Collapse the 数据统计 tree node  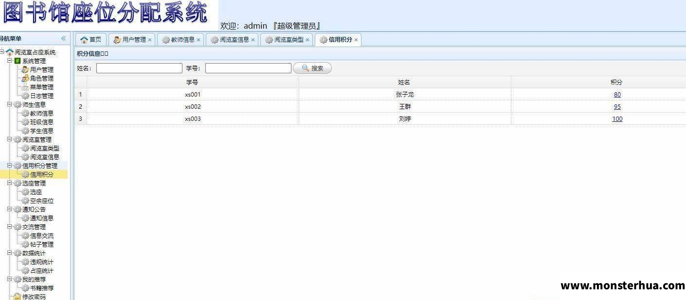(10, 252)
